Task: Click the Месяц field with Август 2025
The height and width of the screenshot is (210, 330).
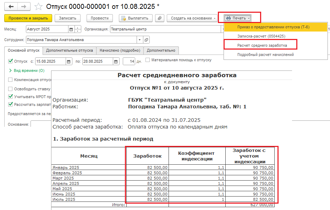Action: click(x=47, y=29)
